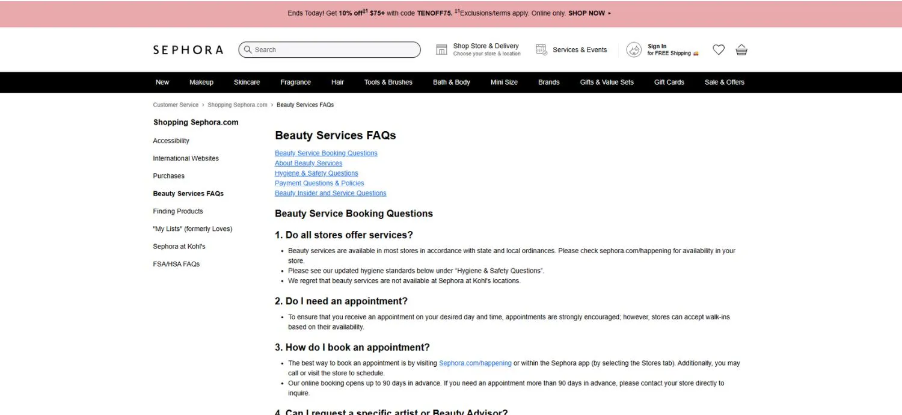
Task: Click the search magnifier icon
Action: coord(248,50)
